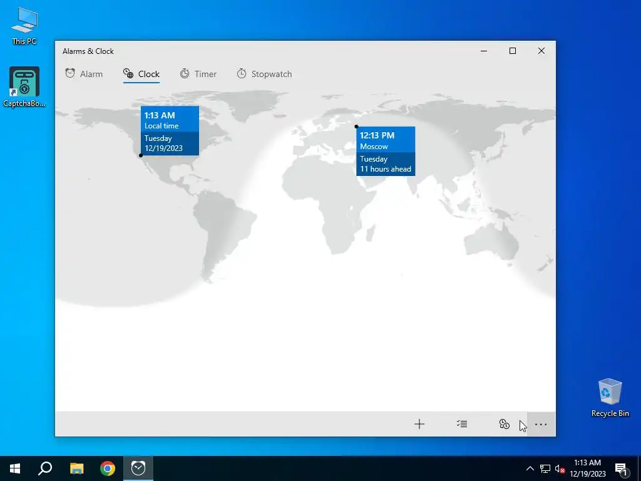641x481 pixels.
Task: Open This PC desktop icon
Action: pos(24,26)
